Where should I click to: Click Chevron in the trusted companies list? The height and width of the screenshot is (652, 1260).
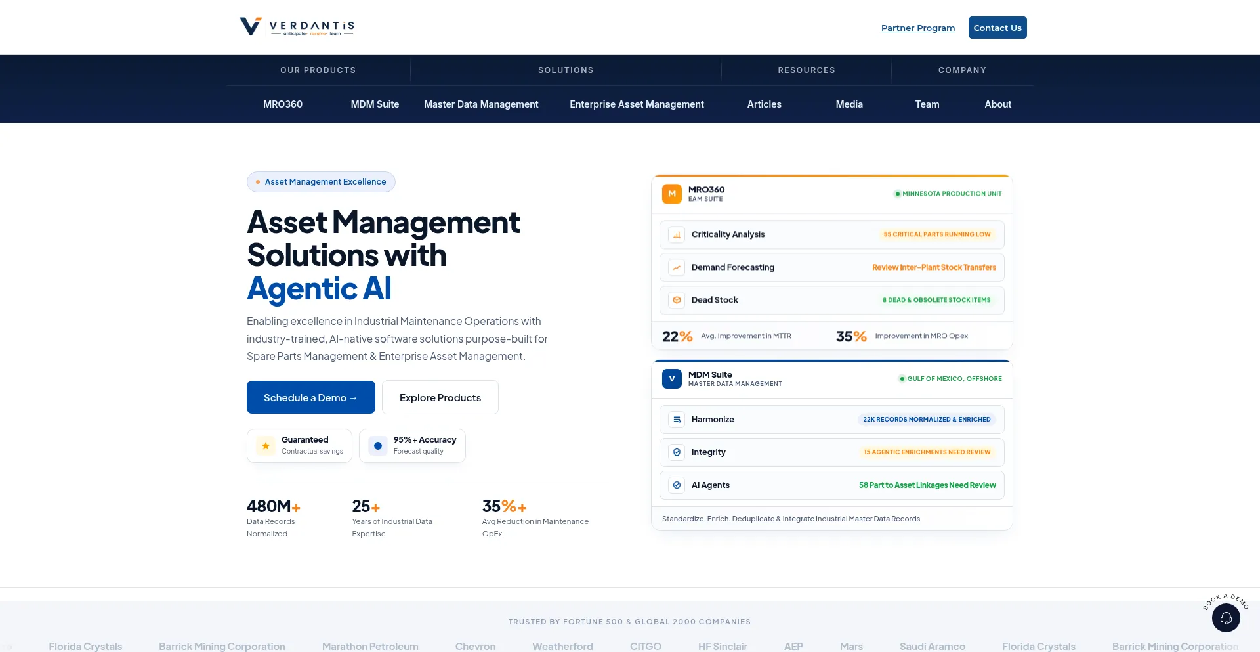point(475,646)
